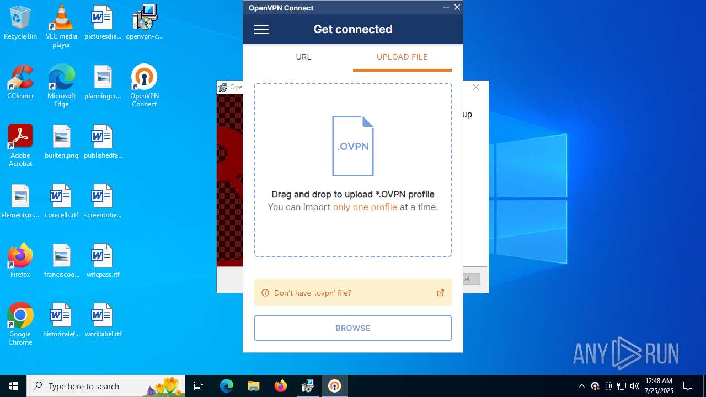Minimize the OpenVPN Connect window
The width and height of the screenshot is (706, 397).
(446, 7)
